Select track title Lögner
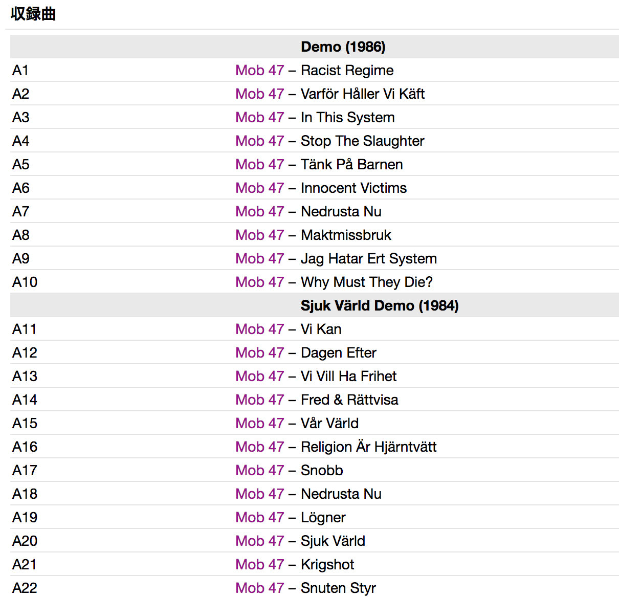The height and width of the screenshot is (597, 619). point(323,517)
